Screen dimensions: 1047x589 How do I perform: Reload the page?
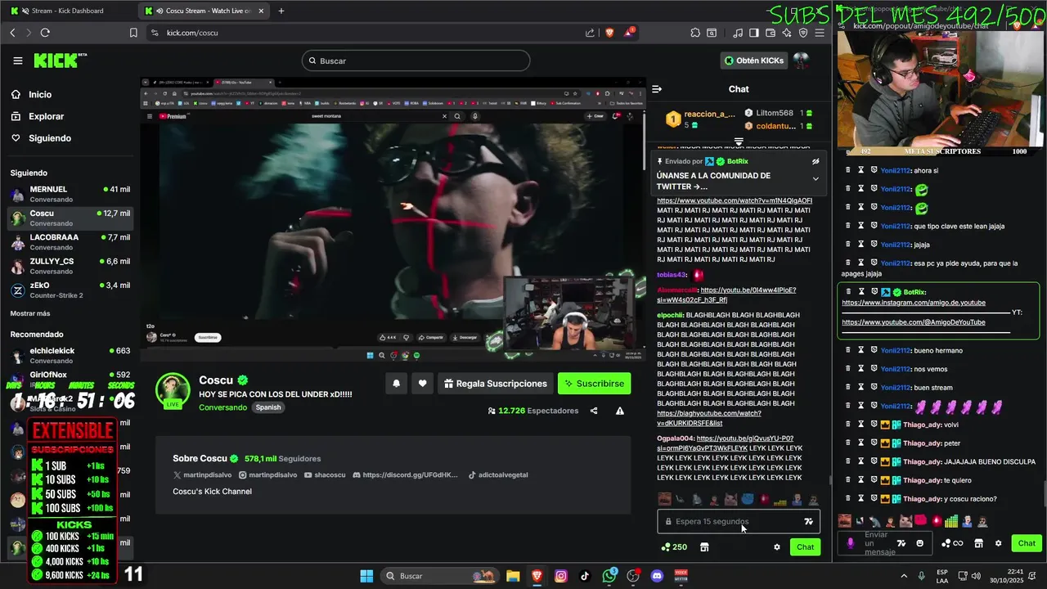(45, 33)
